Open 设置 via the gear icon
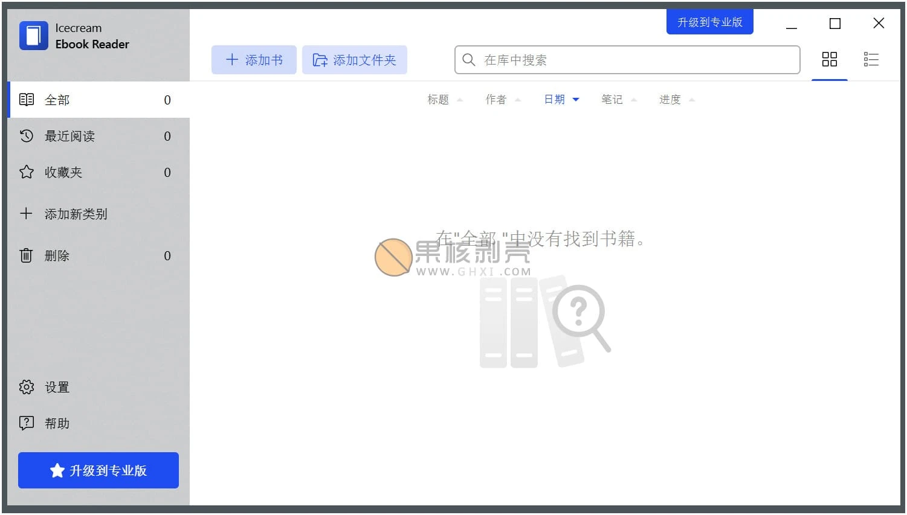The height and width of the screenshot is (515, 907). pos(26,387)
